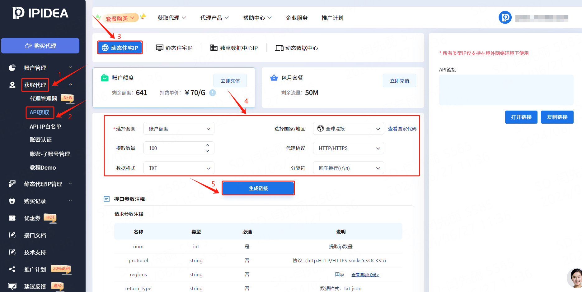This screenshot has height=292, width=582.
Task: Switch to the 动态住宅IP tab
Action: click(x=120, y=48)
